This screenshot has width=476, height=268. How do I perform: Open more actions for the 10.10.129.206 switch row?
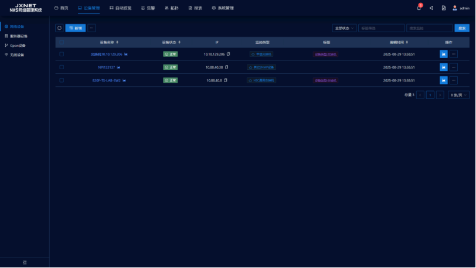[454, 54]
